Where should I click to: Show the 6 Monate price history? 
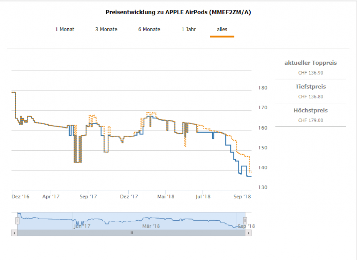click(149, 30)
